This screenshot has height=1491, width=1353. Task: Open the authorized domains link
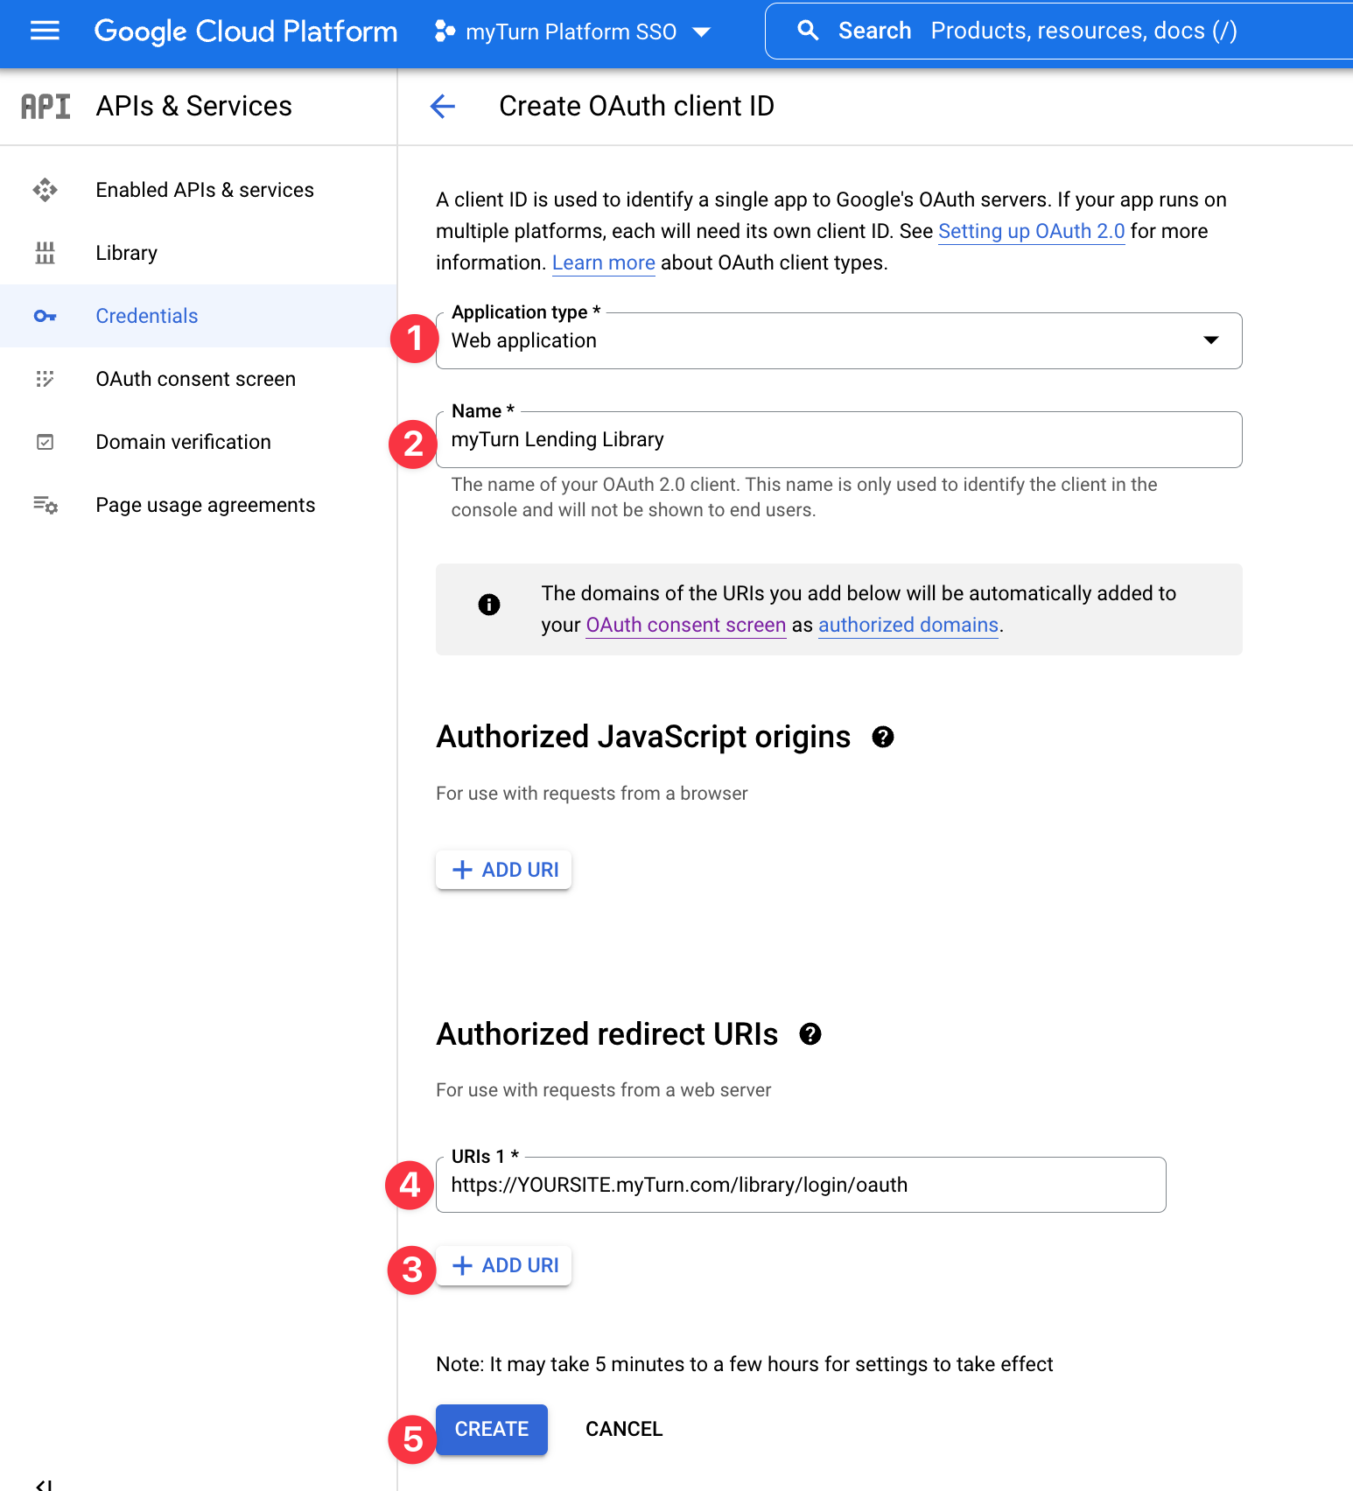point(908,625)
